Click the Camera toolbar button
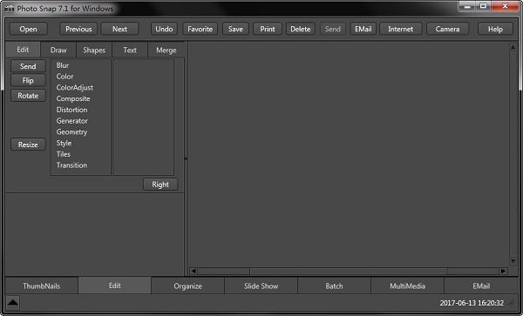The width and height of the screenshot is (523, 316). pyautogui.click(x=447, y=29)
